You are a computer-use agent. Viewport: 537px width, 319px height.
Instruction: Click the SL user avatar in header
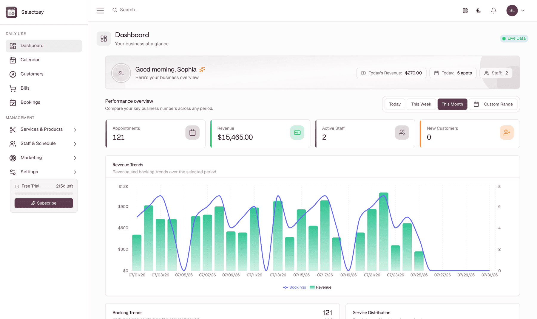512,10
